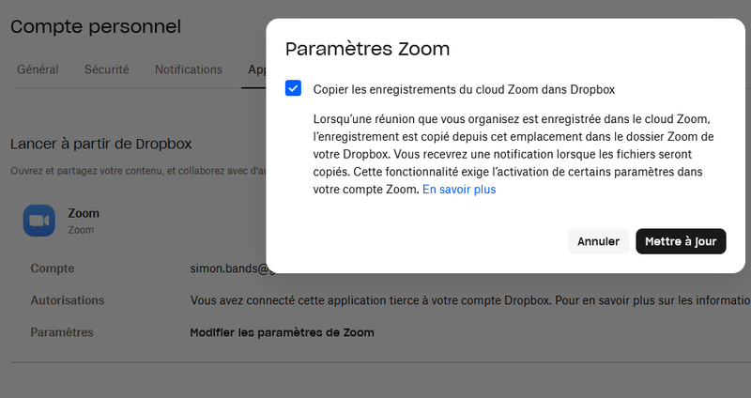Open the "En savoir plus" link
This screenshot has height=398, width=751.
(x=459, y=190)
